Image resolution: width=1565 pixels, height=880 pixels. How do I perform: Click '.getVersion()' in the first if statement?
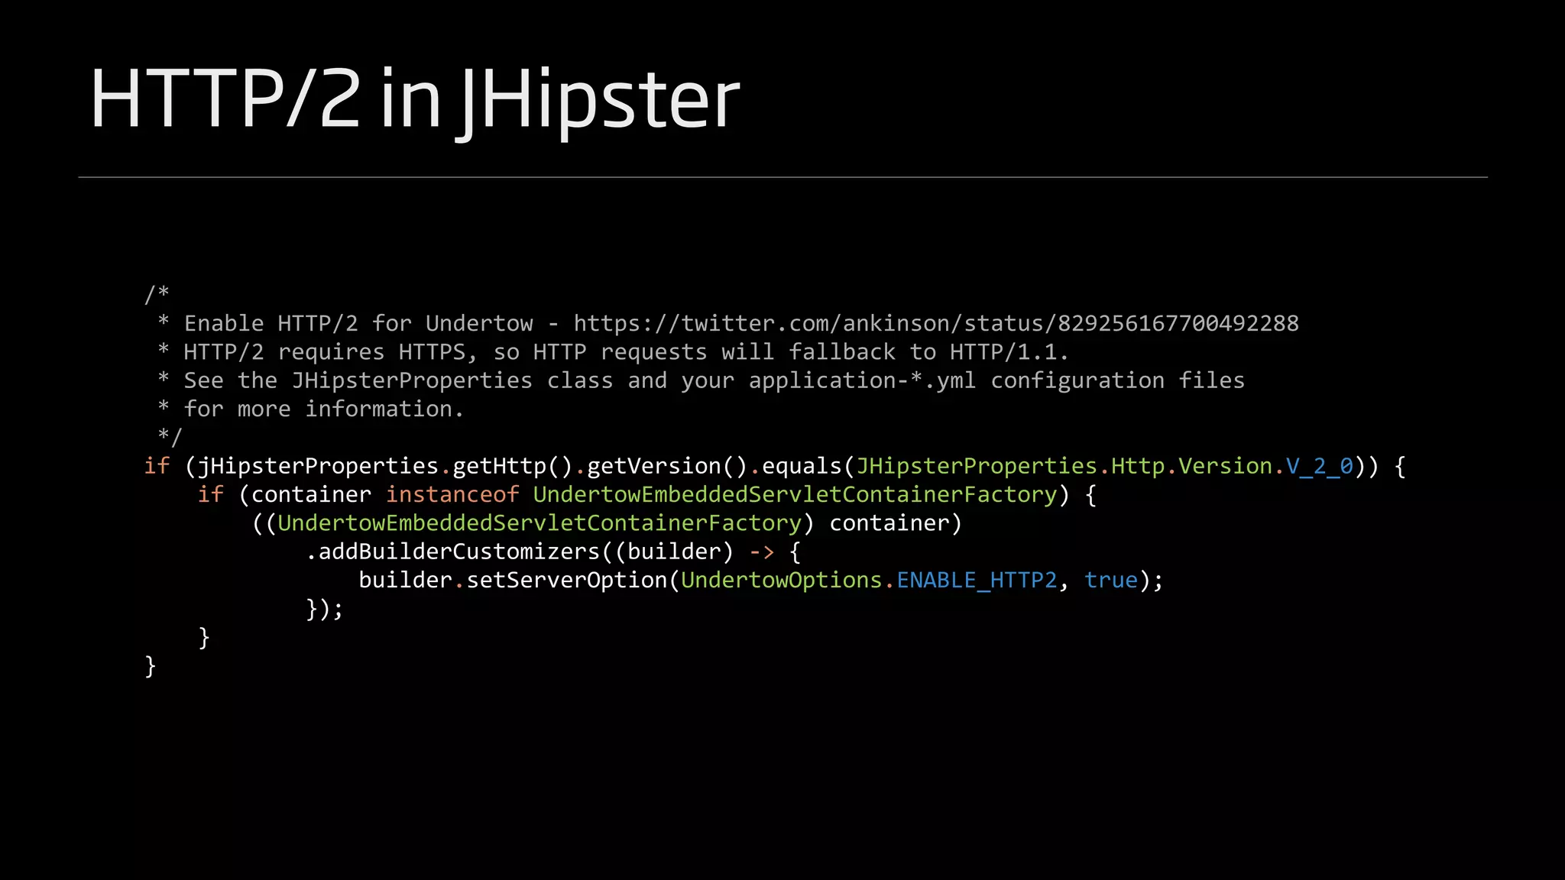[x=661, y=466]
